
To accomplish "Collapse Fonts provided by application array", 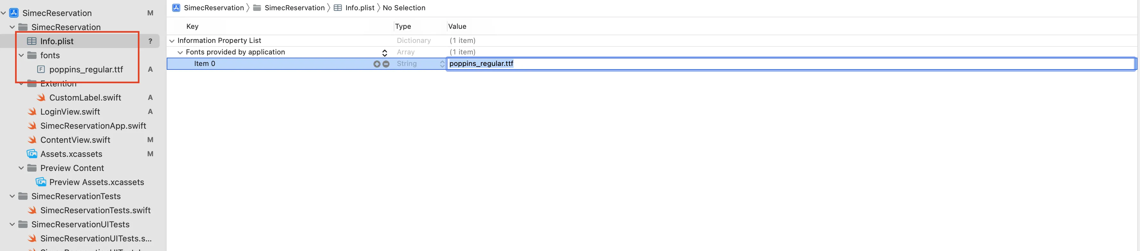I will tap(180, 52).
